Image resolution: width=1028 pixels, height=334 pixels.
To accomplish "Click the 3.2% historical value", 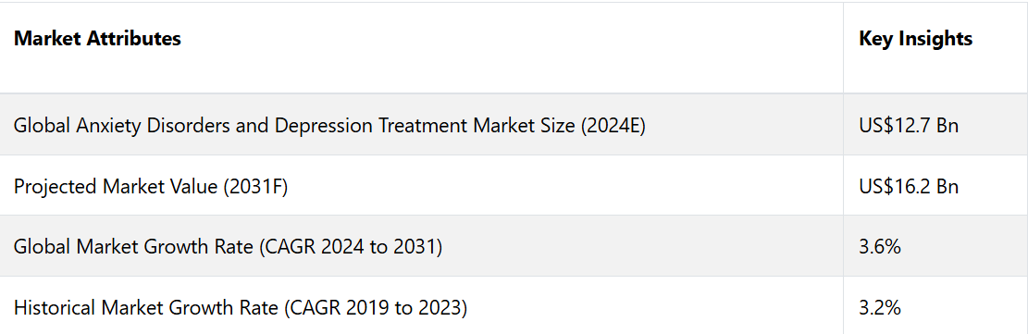I will tap(880, 307).
